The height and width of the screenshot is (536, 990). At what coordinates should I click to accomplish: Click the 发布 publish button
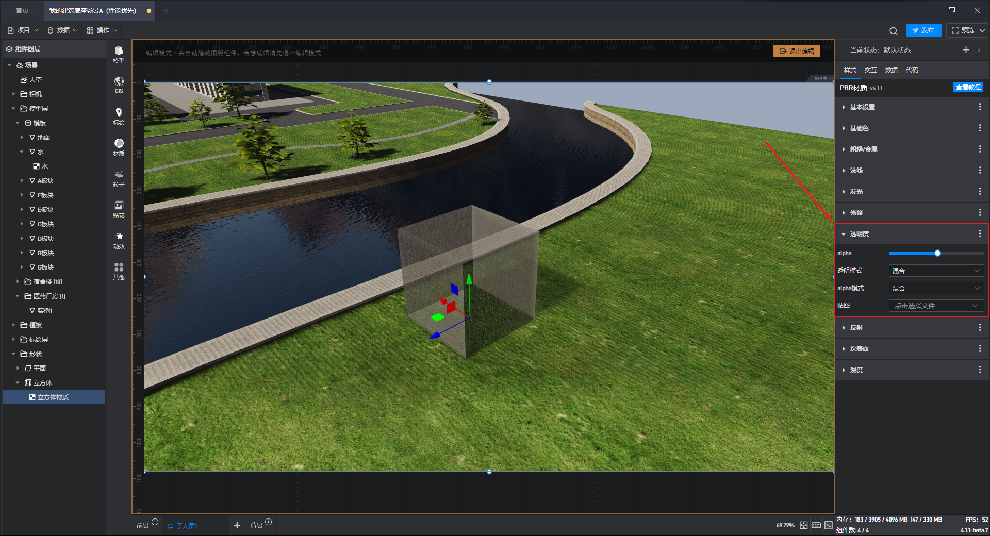tap(923, 30)
